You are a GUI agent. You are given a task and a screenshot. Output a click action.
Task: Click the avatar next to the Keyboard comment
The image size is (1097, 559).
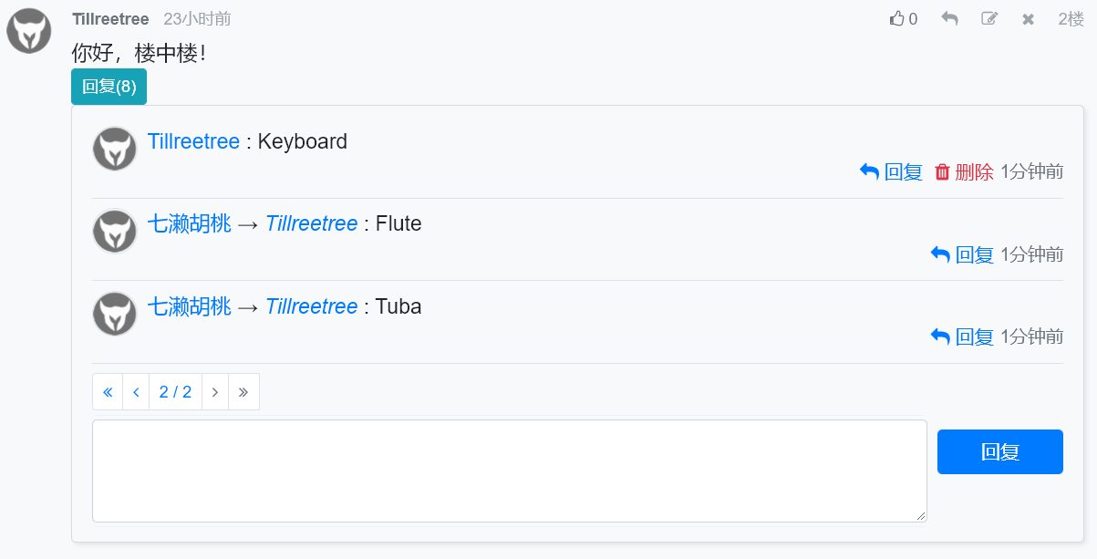coord(115,149)
